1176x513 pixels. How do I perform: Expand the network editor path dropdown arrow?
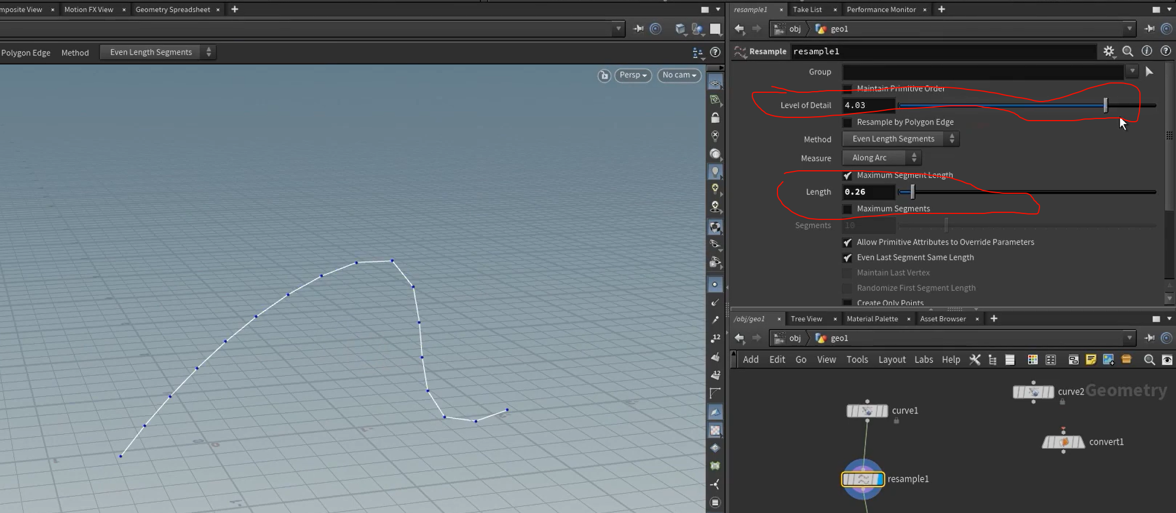[1129, 338]
